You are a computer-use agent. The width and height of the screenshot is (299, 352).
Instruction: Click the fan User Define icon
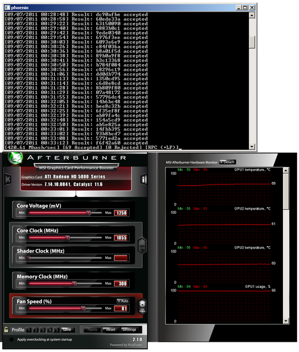142,307
